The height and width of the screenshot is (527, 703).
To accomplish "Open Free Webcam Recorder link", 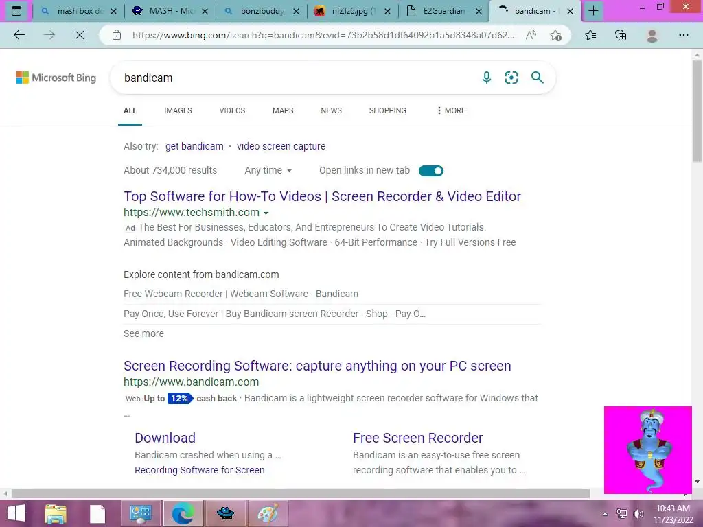I will 241,294.
